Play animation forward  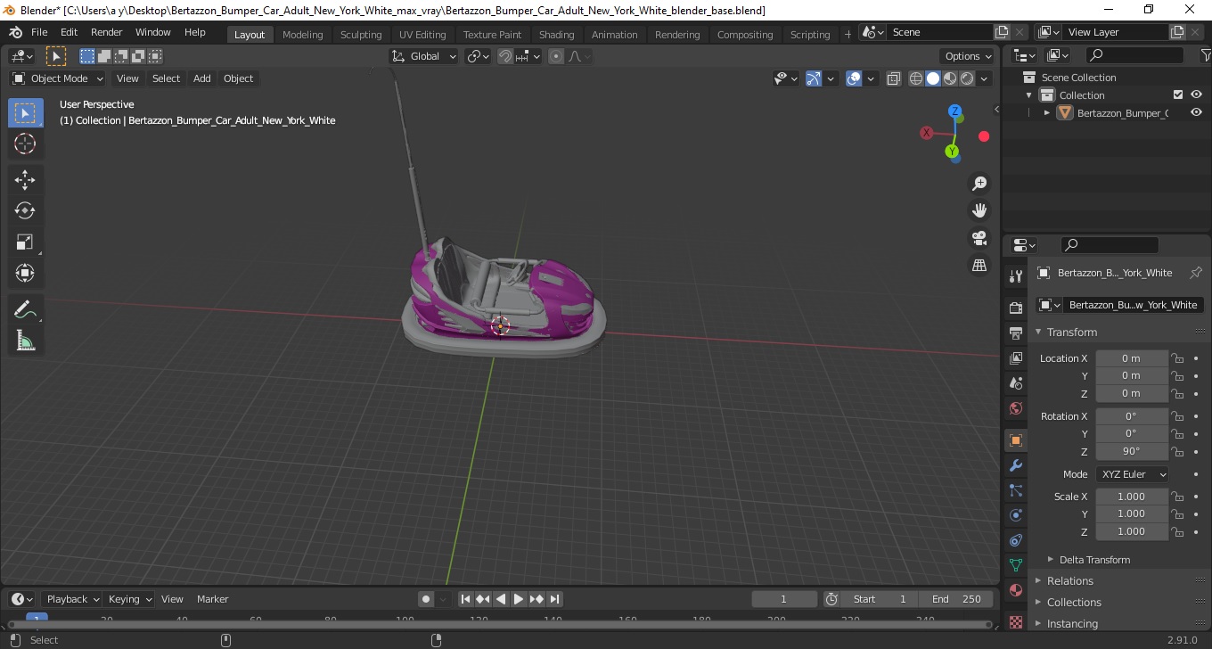519,599
